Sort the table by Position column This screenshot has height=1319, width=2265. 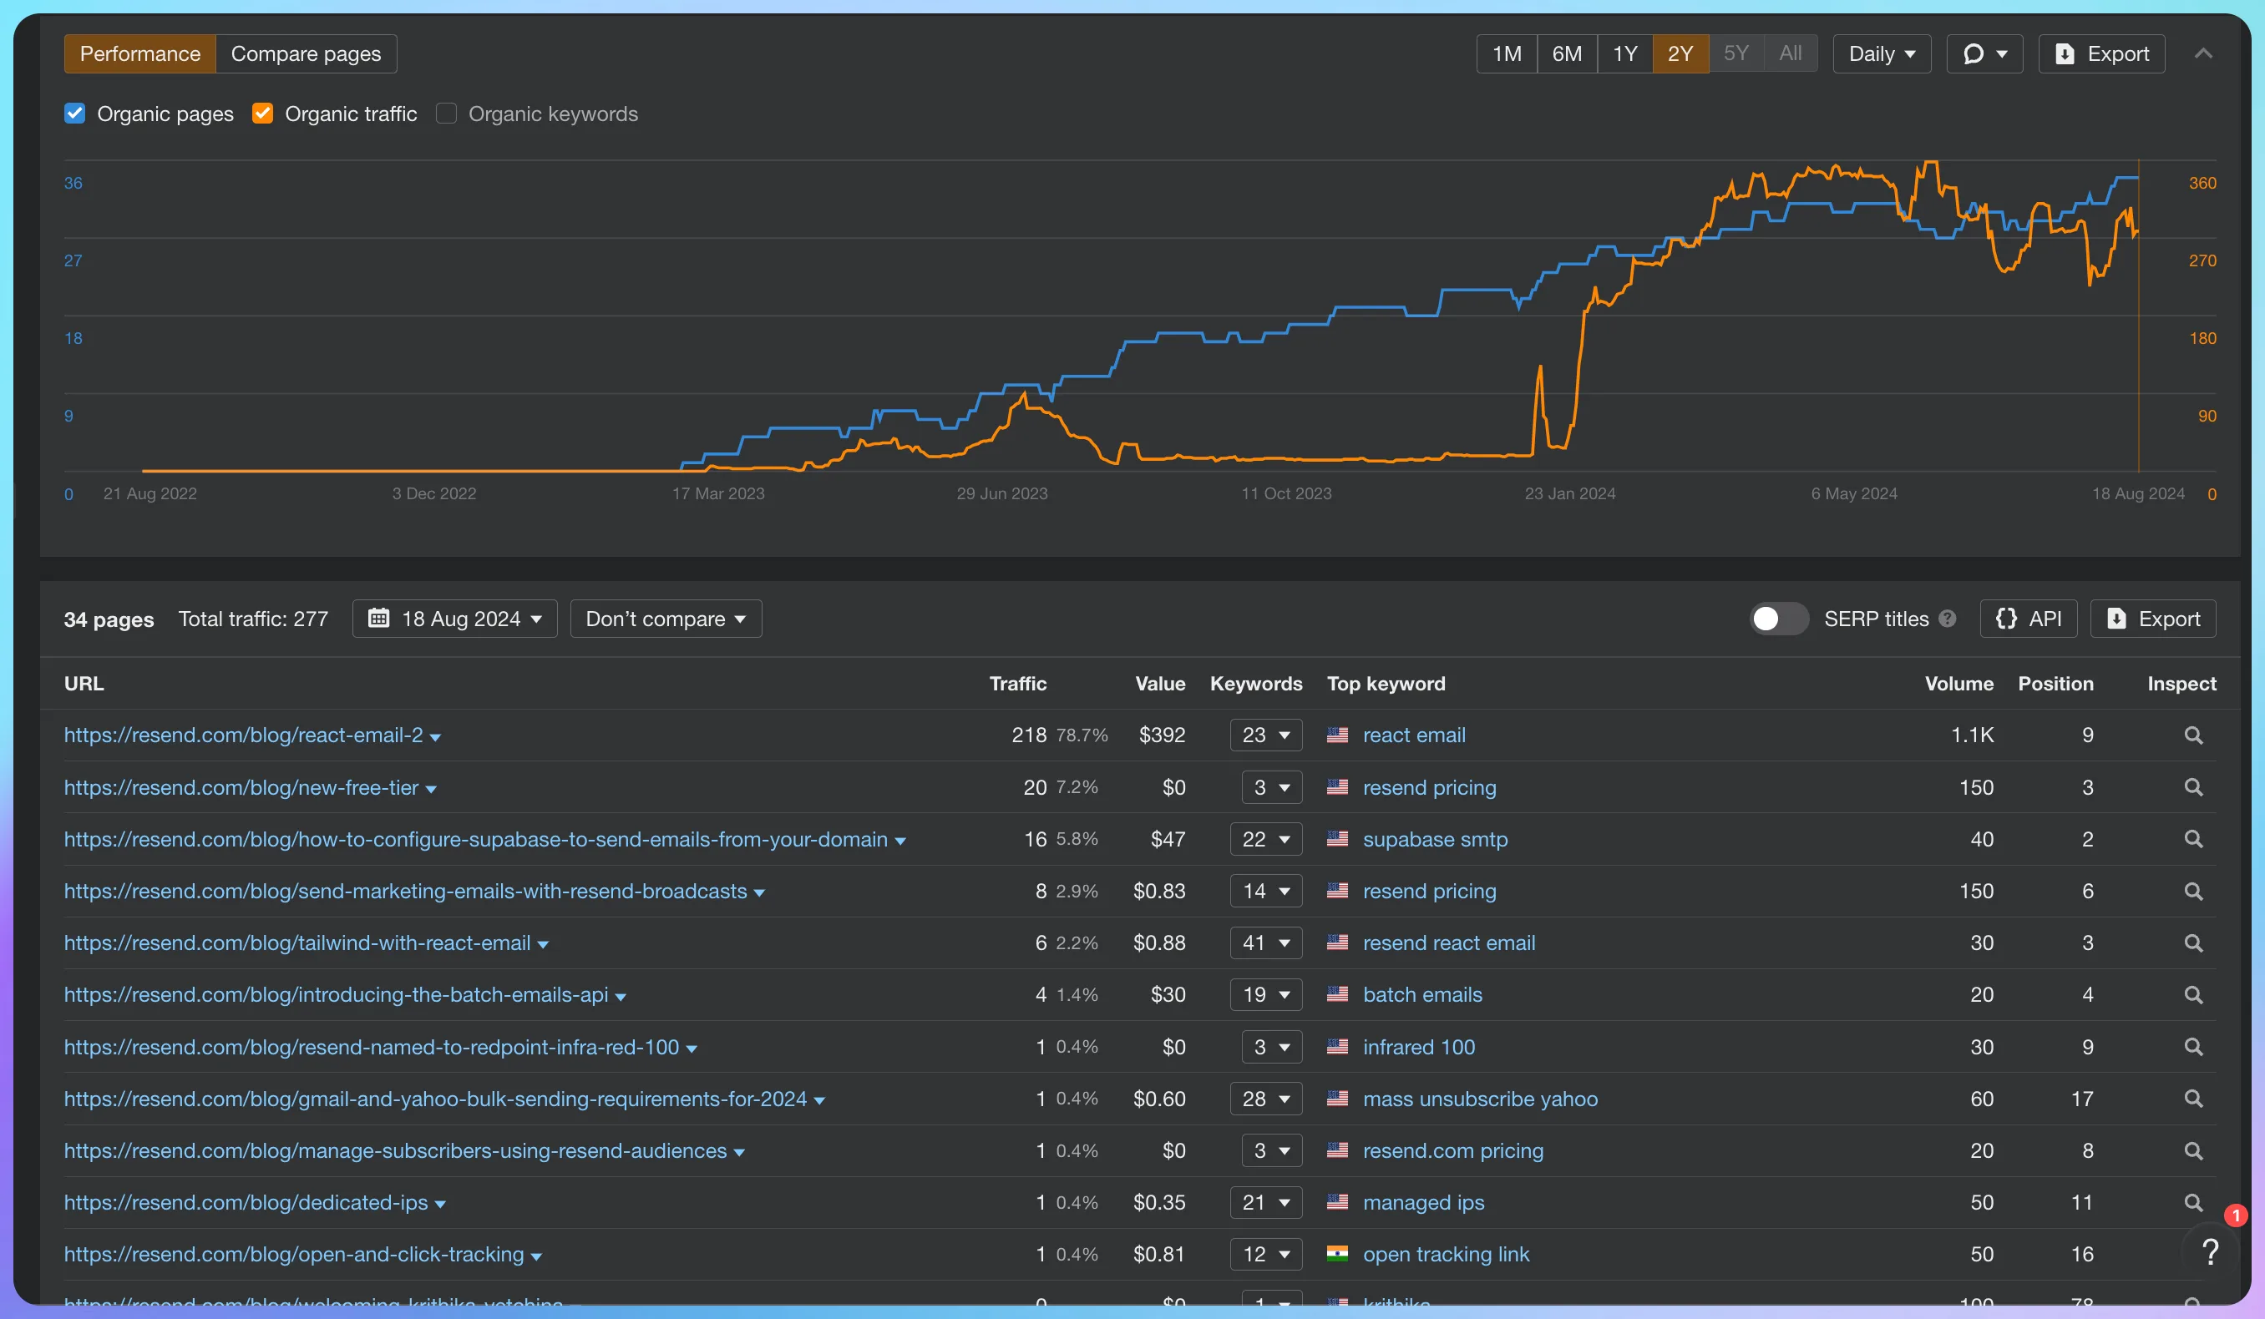pos(2055,684)
